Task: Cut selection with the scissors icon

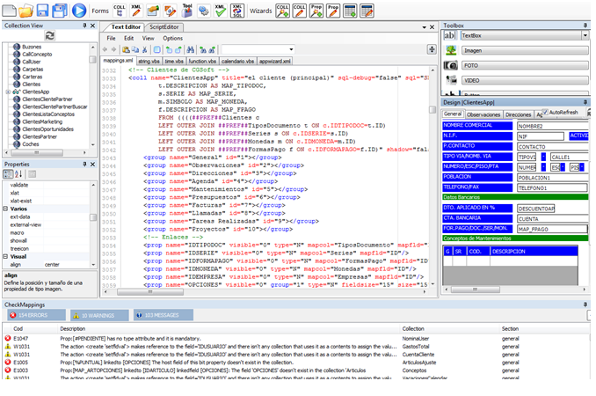Action: click(x=144, y=49)
